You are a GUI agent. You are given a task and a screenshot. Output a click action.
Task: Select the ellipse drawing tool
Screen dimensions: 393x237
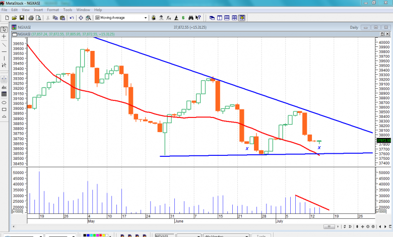pos(4,101)
